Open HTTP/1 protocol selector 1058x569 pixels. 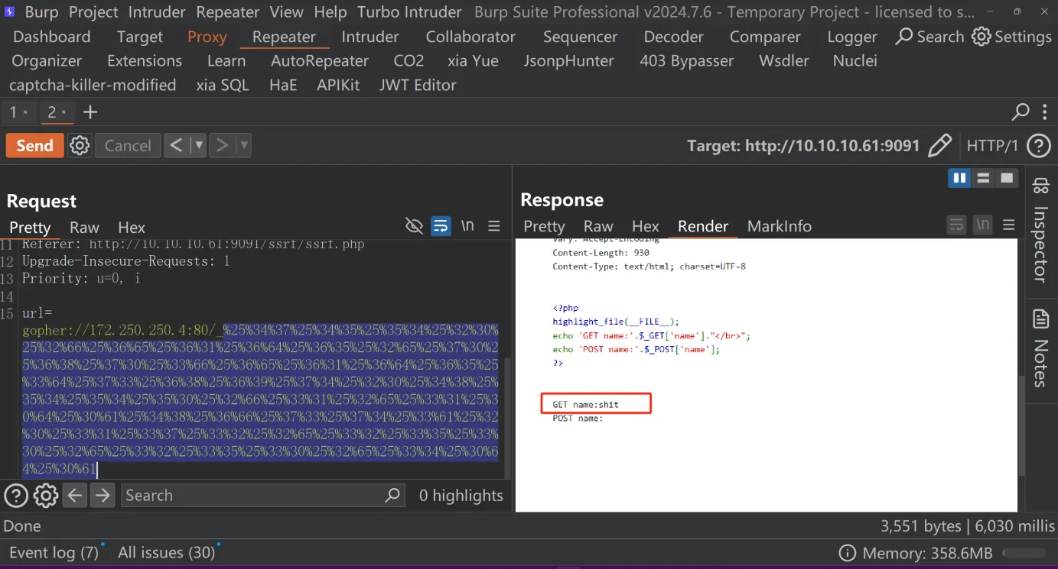click(x=992, y=145)
